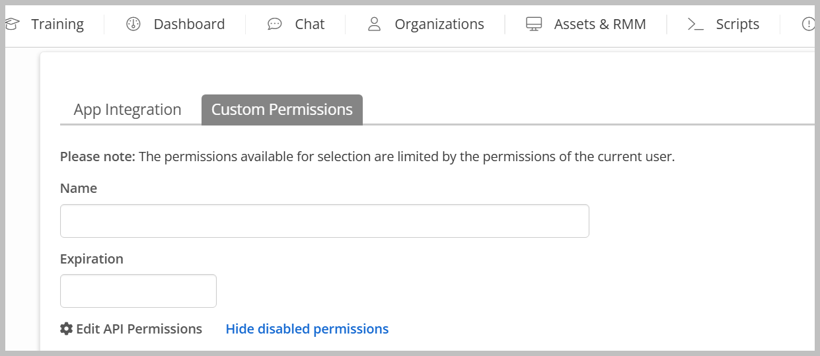Screen dimensions: 820x356
Task: Click the Name field label
Action: [x=79, y=188]
